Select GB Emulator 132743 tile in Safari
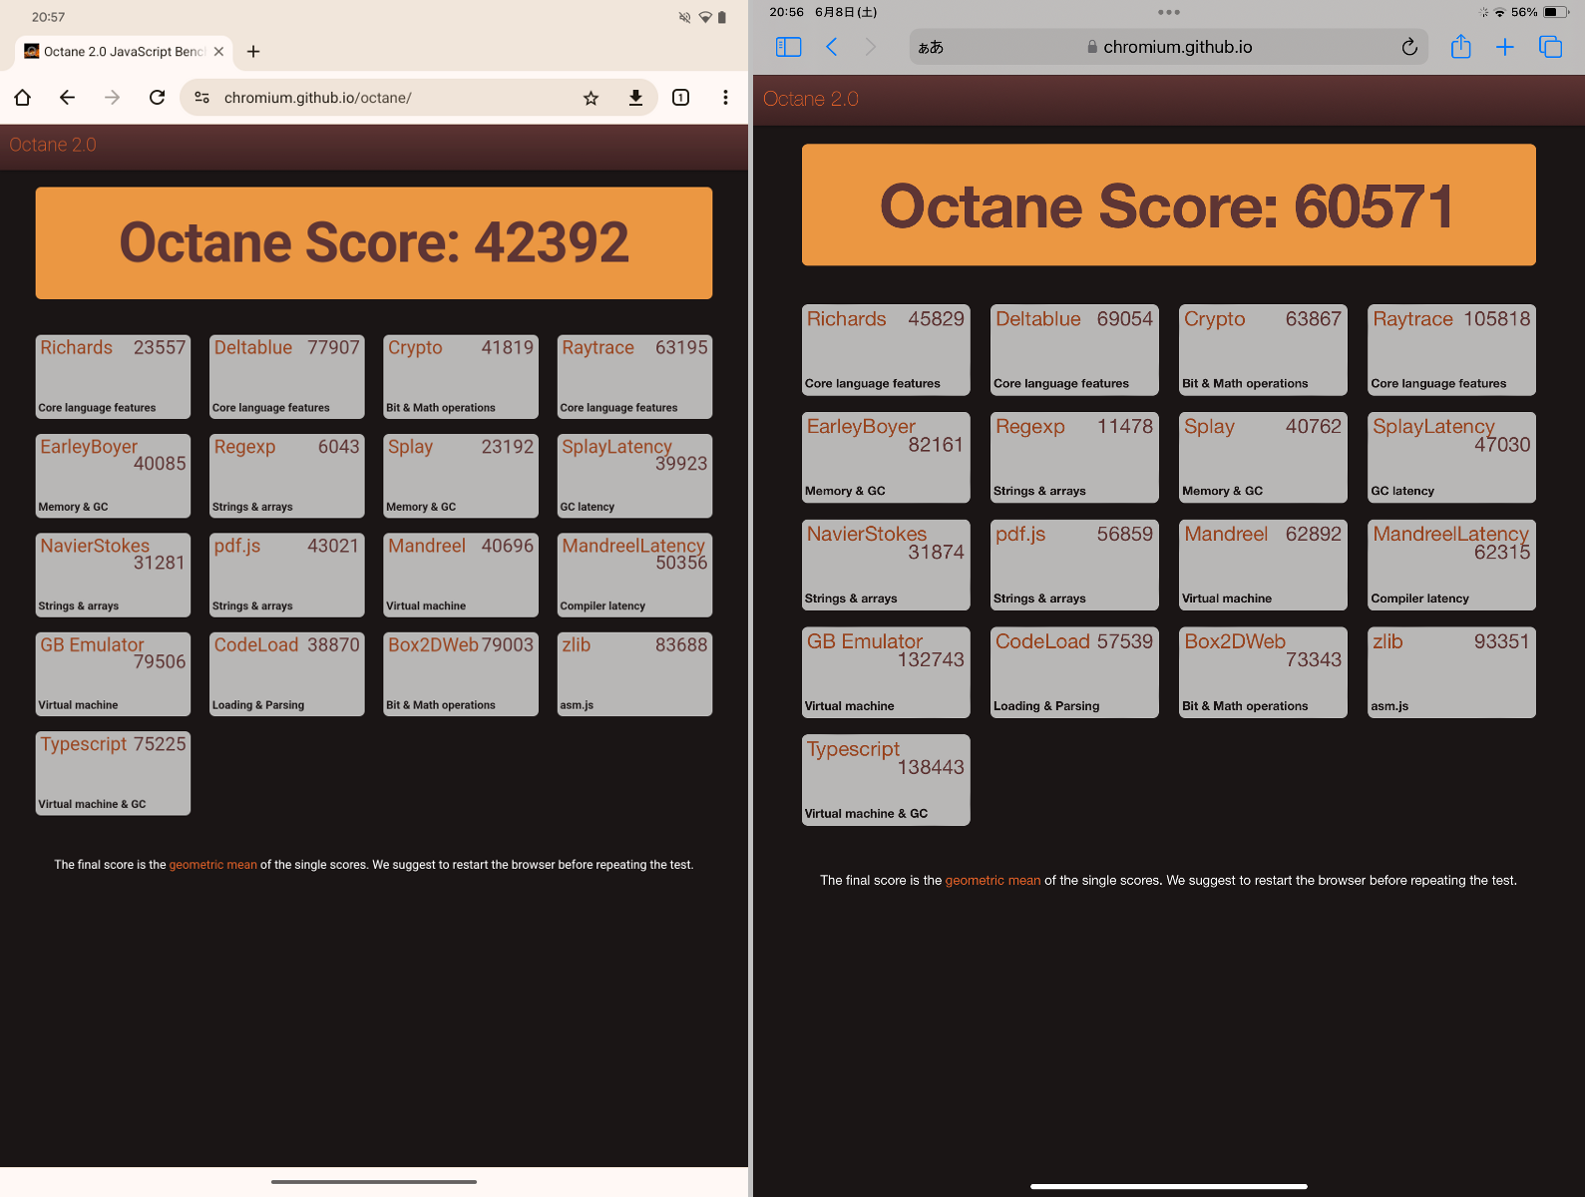The height and width of the screenshot is (1197, 1585). click(886, 672)
